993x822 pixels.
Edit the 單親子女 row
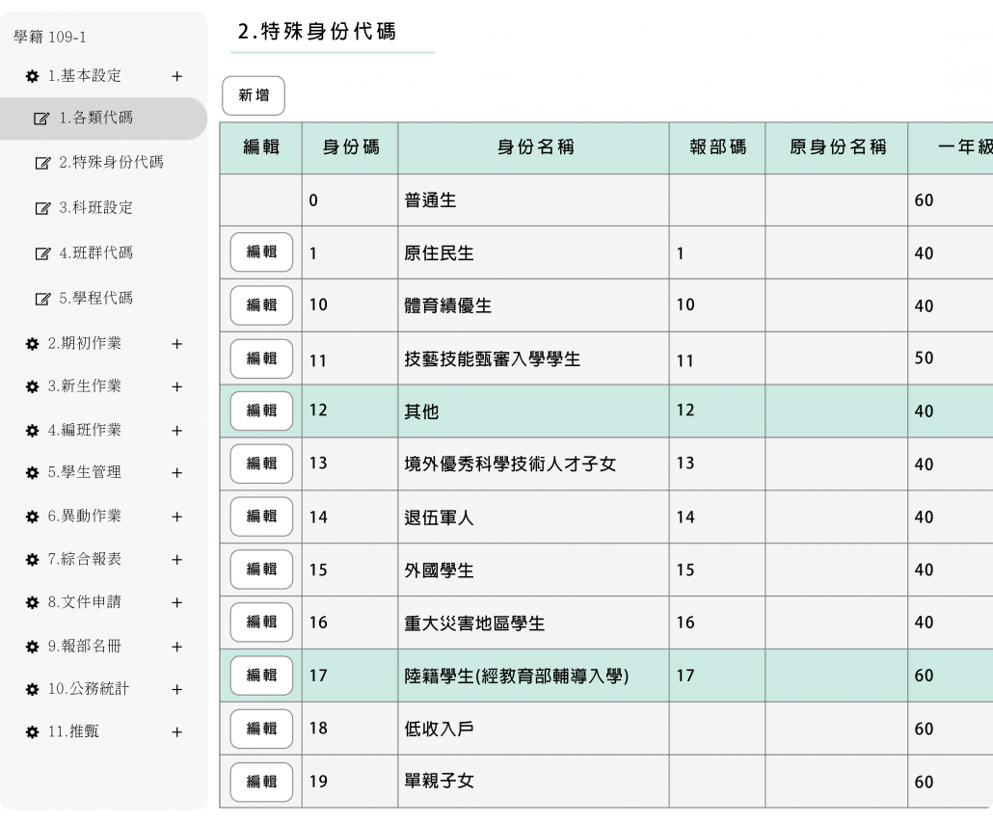point(261,782)
